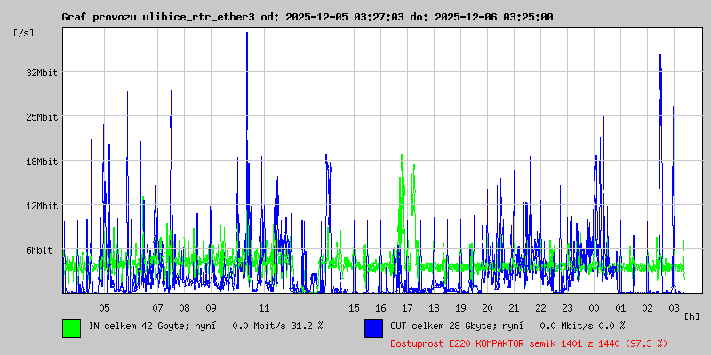Click hour 15 on the time axis
The height and width of the screenshot is (355, 711).
click(x=354, y=308)
